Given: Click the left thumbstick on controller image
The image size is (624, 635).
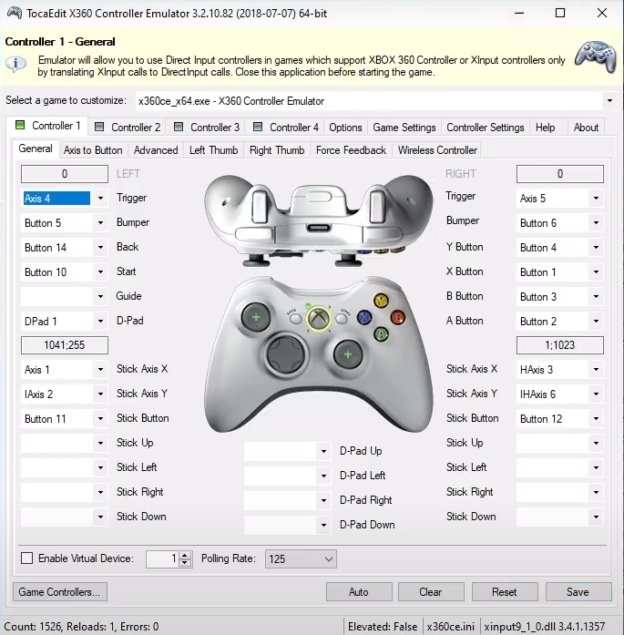Looking at the screenshot, I should click(x=256, y=317).
